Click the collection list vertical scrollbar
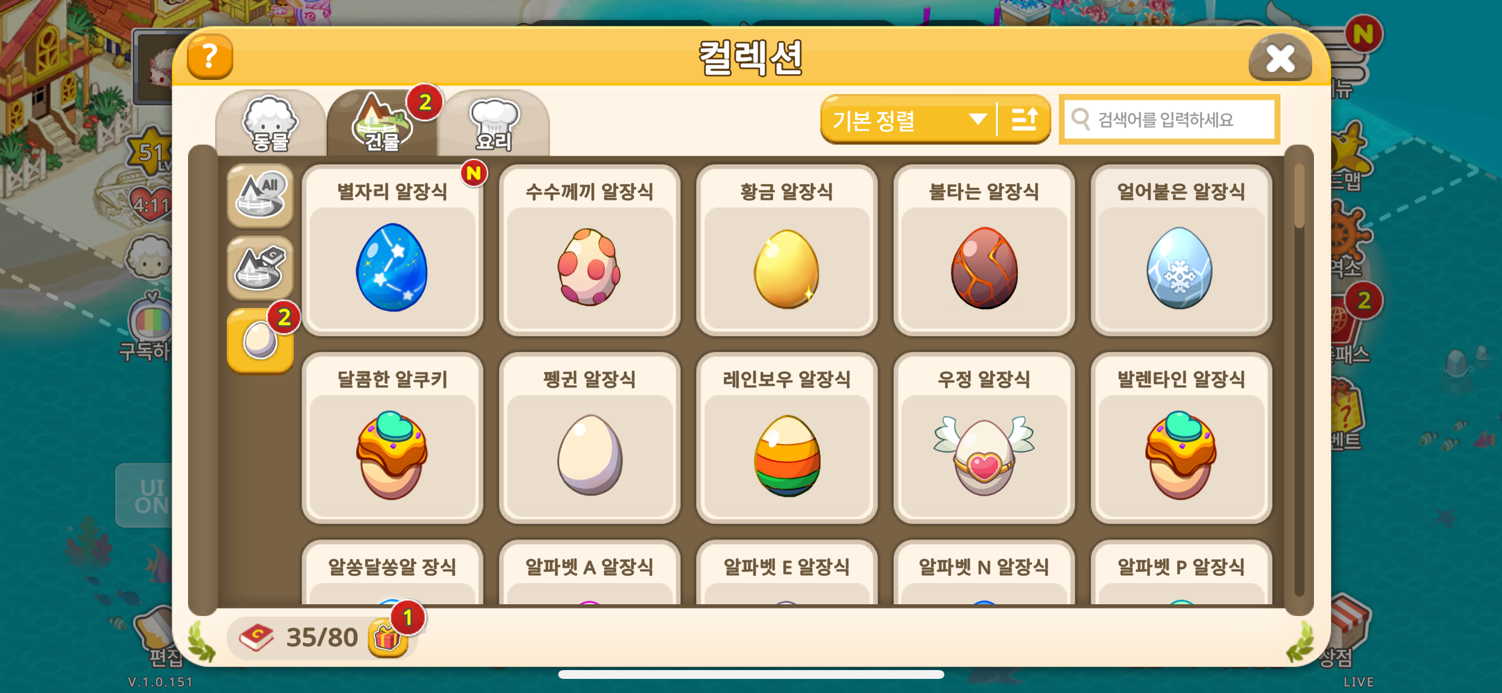 [1299, 380]
